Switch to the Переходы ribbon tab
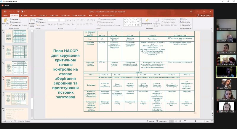Screen dimensions: 237x129 43,16
